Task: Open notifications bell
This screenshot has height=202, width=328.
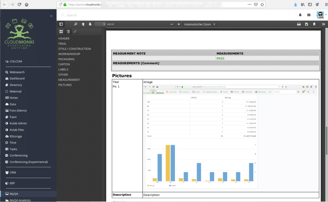Action: pyautogui.click(x=300, y=15)
